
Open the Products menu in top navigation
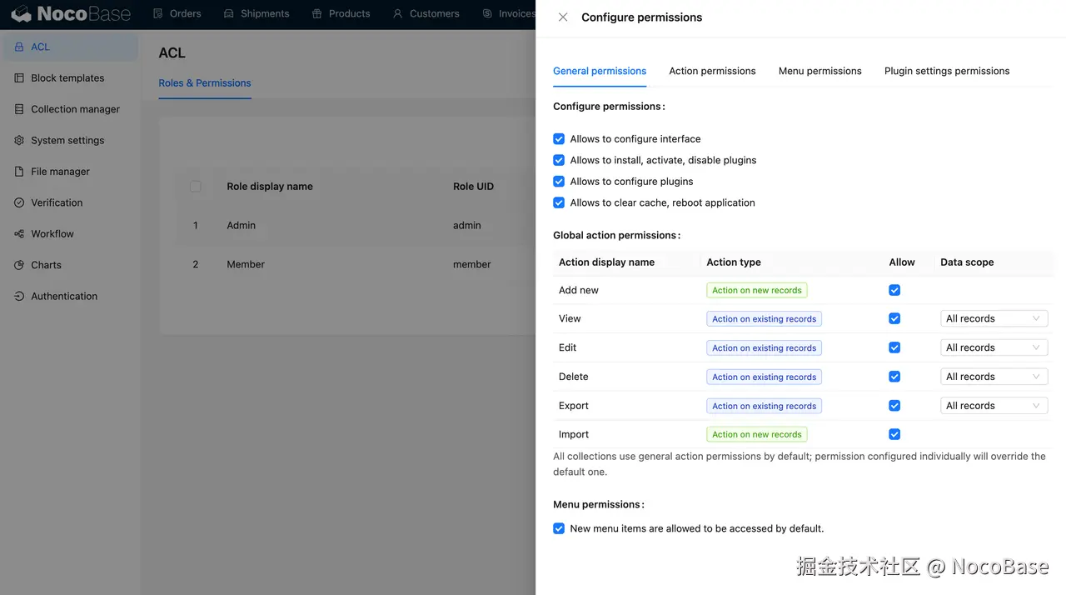click(x=341, y=13)
